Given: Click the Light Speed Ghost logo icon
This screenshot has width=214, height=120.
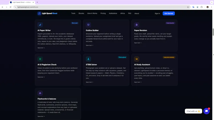Looking at the screenshot, I should (39, 13).
